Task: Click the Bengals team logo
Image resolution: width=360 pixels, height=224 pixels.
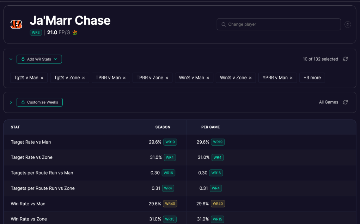Action: [16, 24]
